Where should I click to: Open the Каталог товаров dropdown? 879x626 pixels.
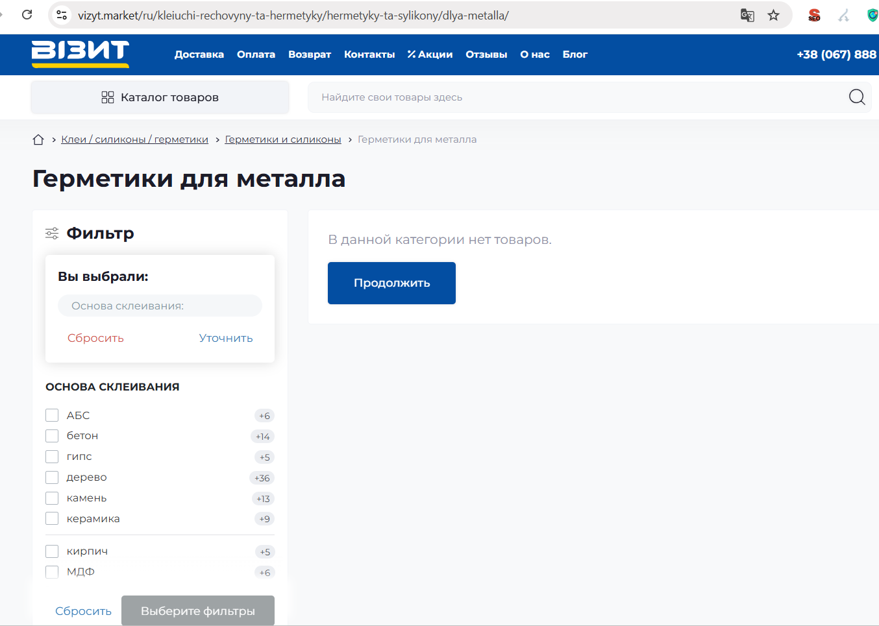pos(160,97)
